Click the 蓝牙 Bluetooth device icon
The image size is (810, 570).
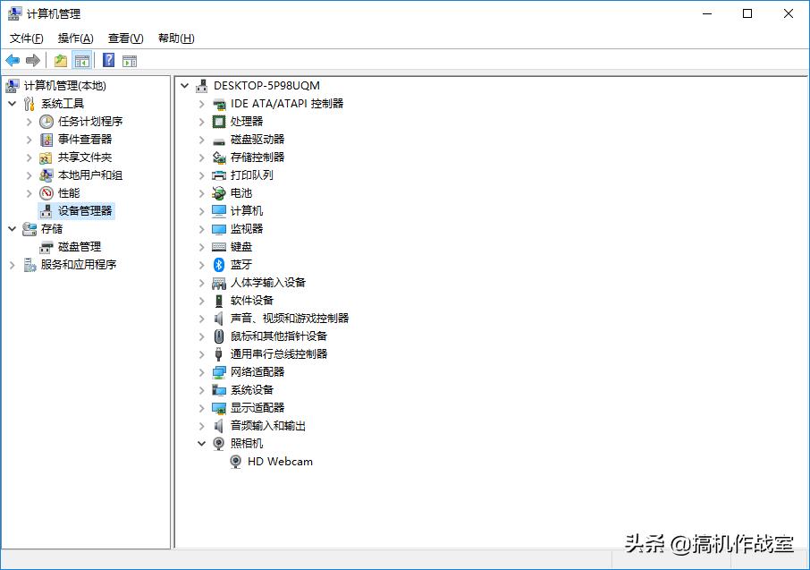(218, 264)
